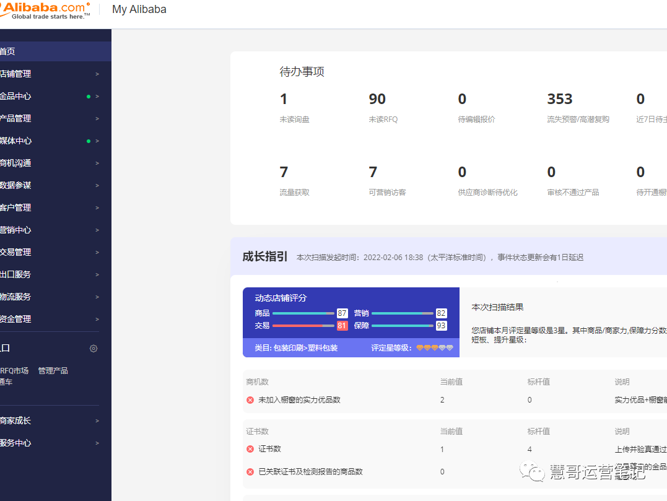Click the green dot indicator next to 金品中心
Viewport: 667px width, 501px height.
point(89,96)
